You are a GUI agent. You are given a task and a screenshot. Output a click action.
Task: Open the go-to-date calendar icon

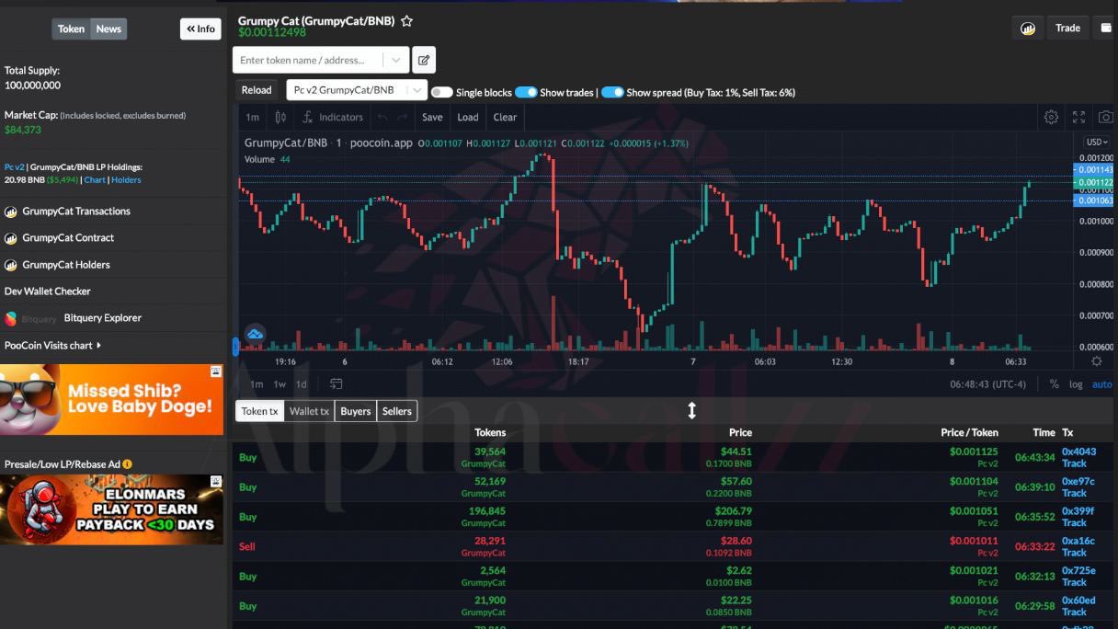(x=337, y=384)
